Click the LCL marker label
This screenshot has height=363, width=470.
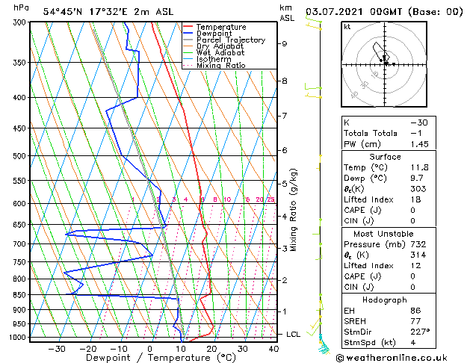tap(294, 334)
